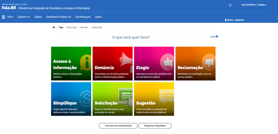The height and width of the screenshot is (134, 278).
Task: Open VLIBRAS accessibility link
Action: [x=262, y=5]
